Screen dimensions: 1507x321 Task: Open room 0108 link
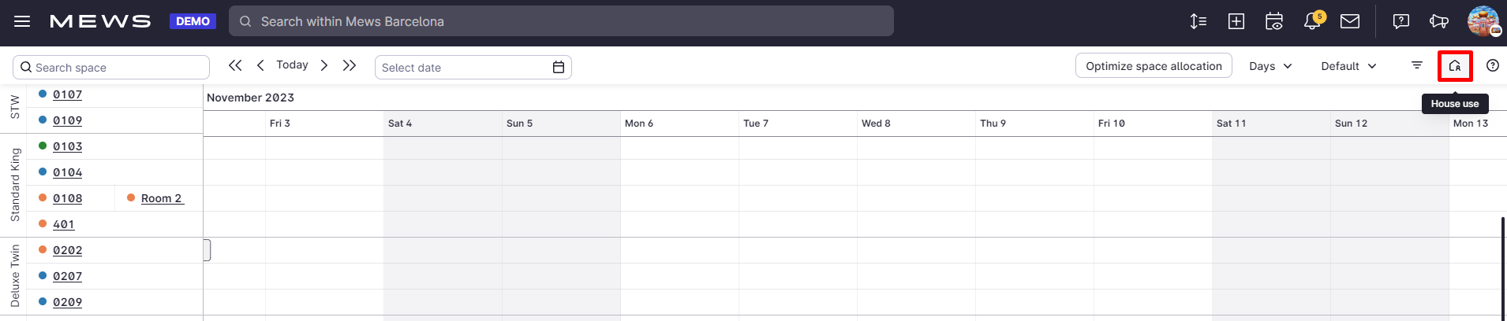tap(67, 198)
